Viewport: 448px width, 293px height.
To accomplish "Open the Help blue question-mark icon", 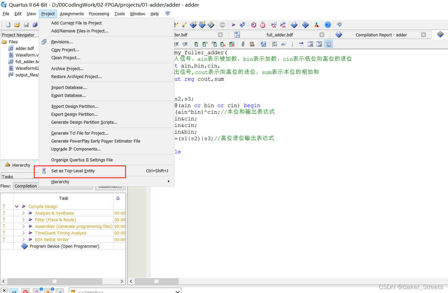I will [328, 25].
